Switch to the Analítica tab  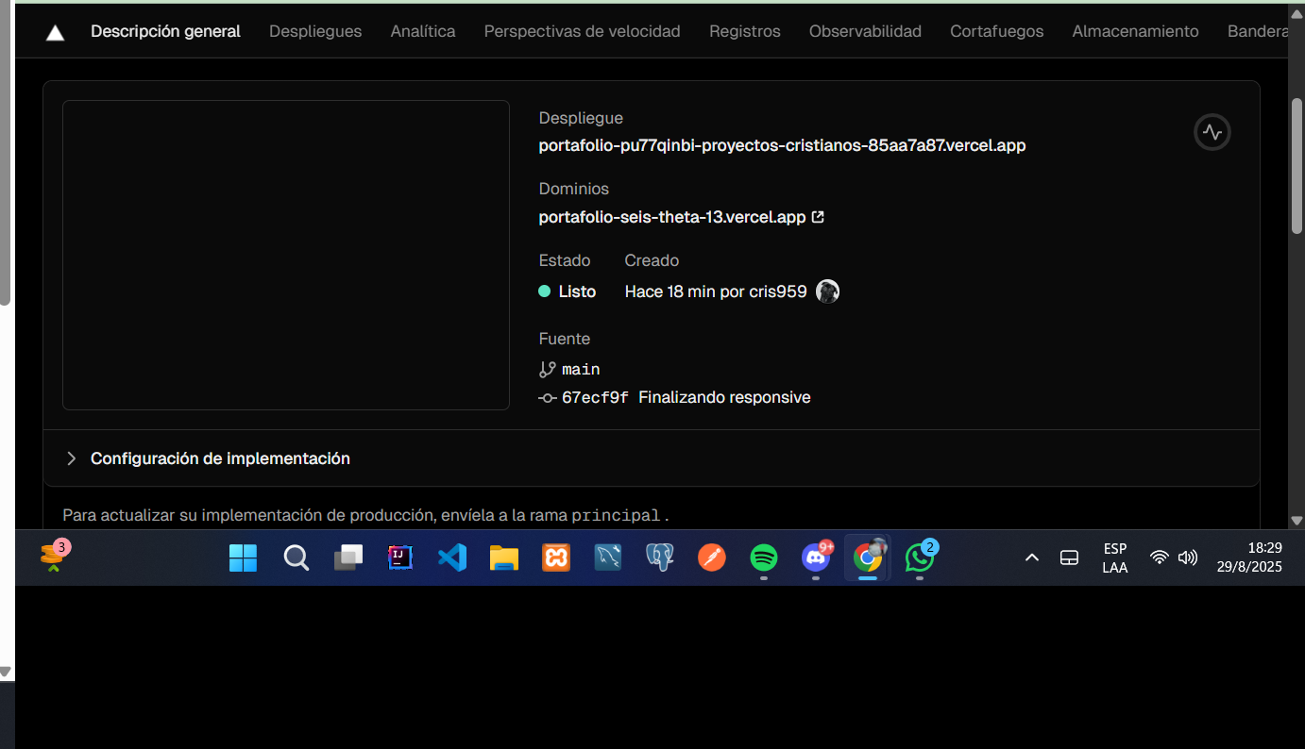point(423,31)
